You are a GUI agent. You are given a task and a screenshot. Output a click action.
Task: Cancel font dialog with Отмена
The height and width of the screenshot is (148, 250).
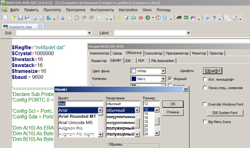(173, 112)
